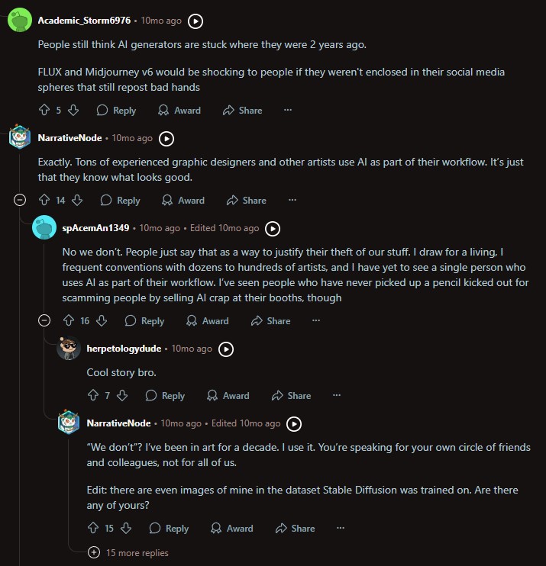Reply to spAcemAn1349's comment
546x566 pixels.
coord(144,321)
